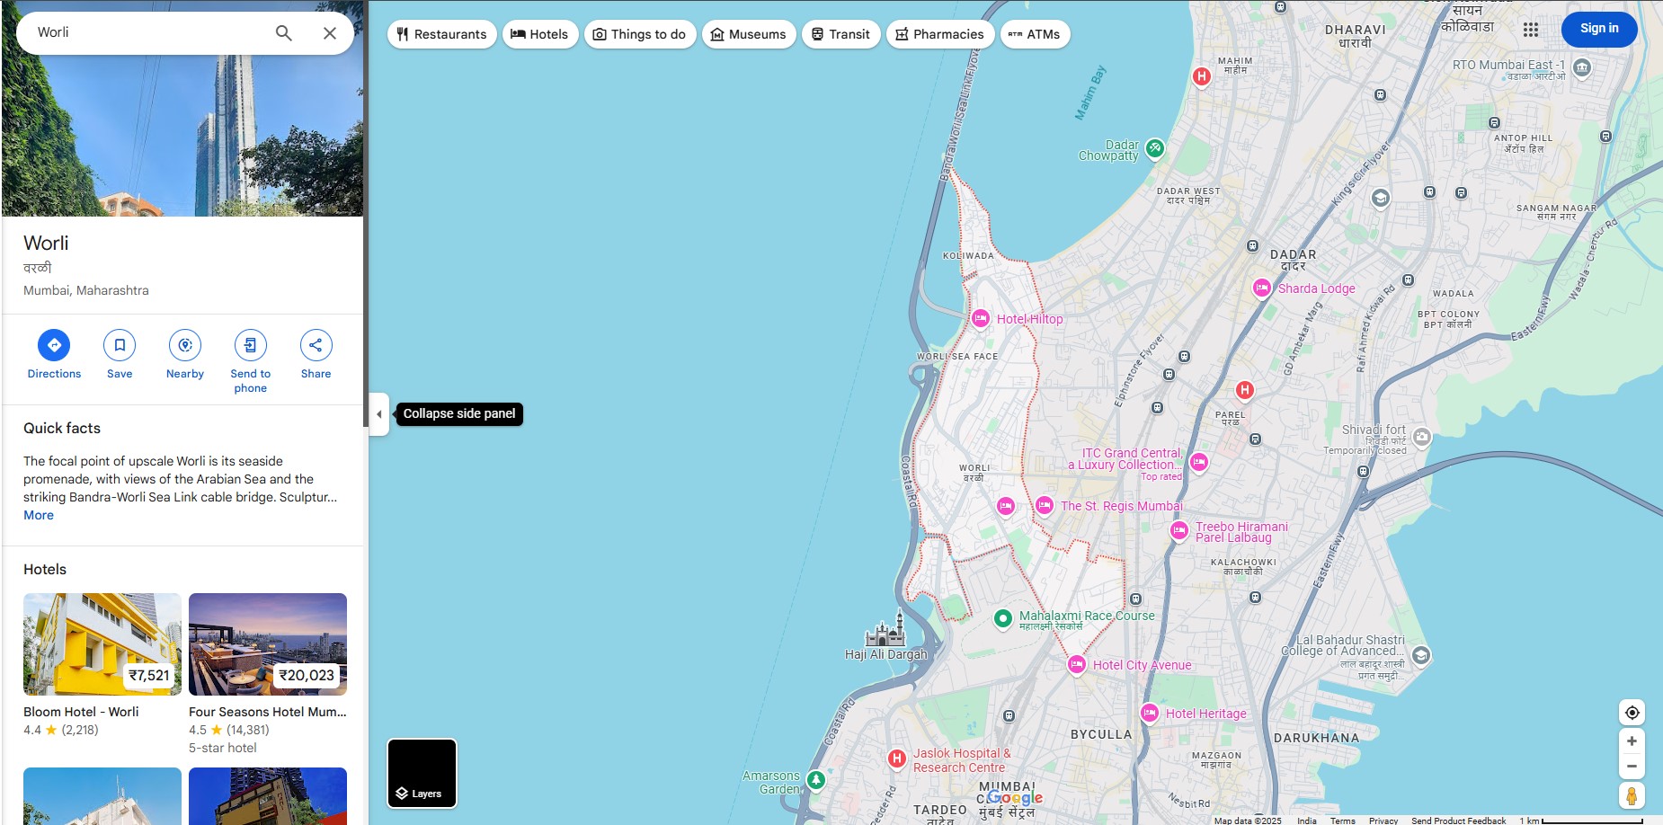Select the Transit filter chip
The width and height of the screenshot is (1663, 825).
pyautogui.click(x=841, y=34)
